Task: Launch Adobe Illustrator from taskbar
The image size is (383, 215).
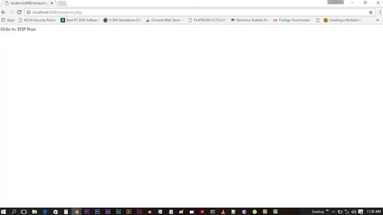Action: (x=129, y=211)
